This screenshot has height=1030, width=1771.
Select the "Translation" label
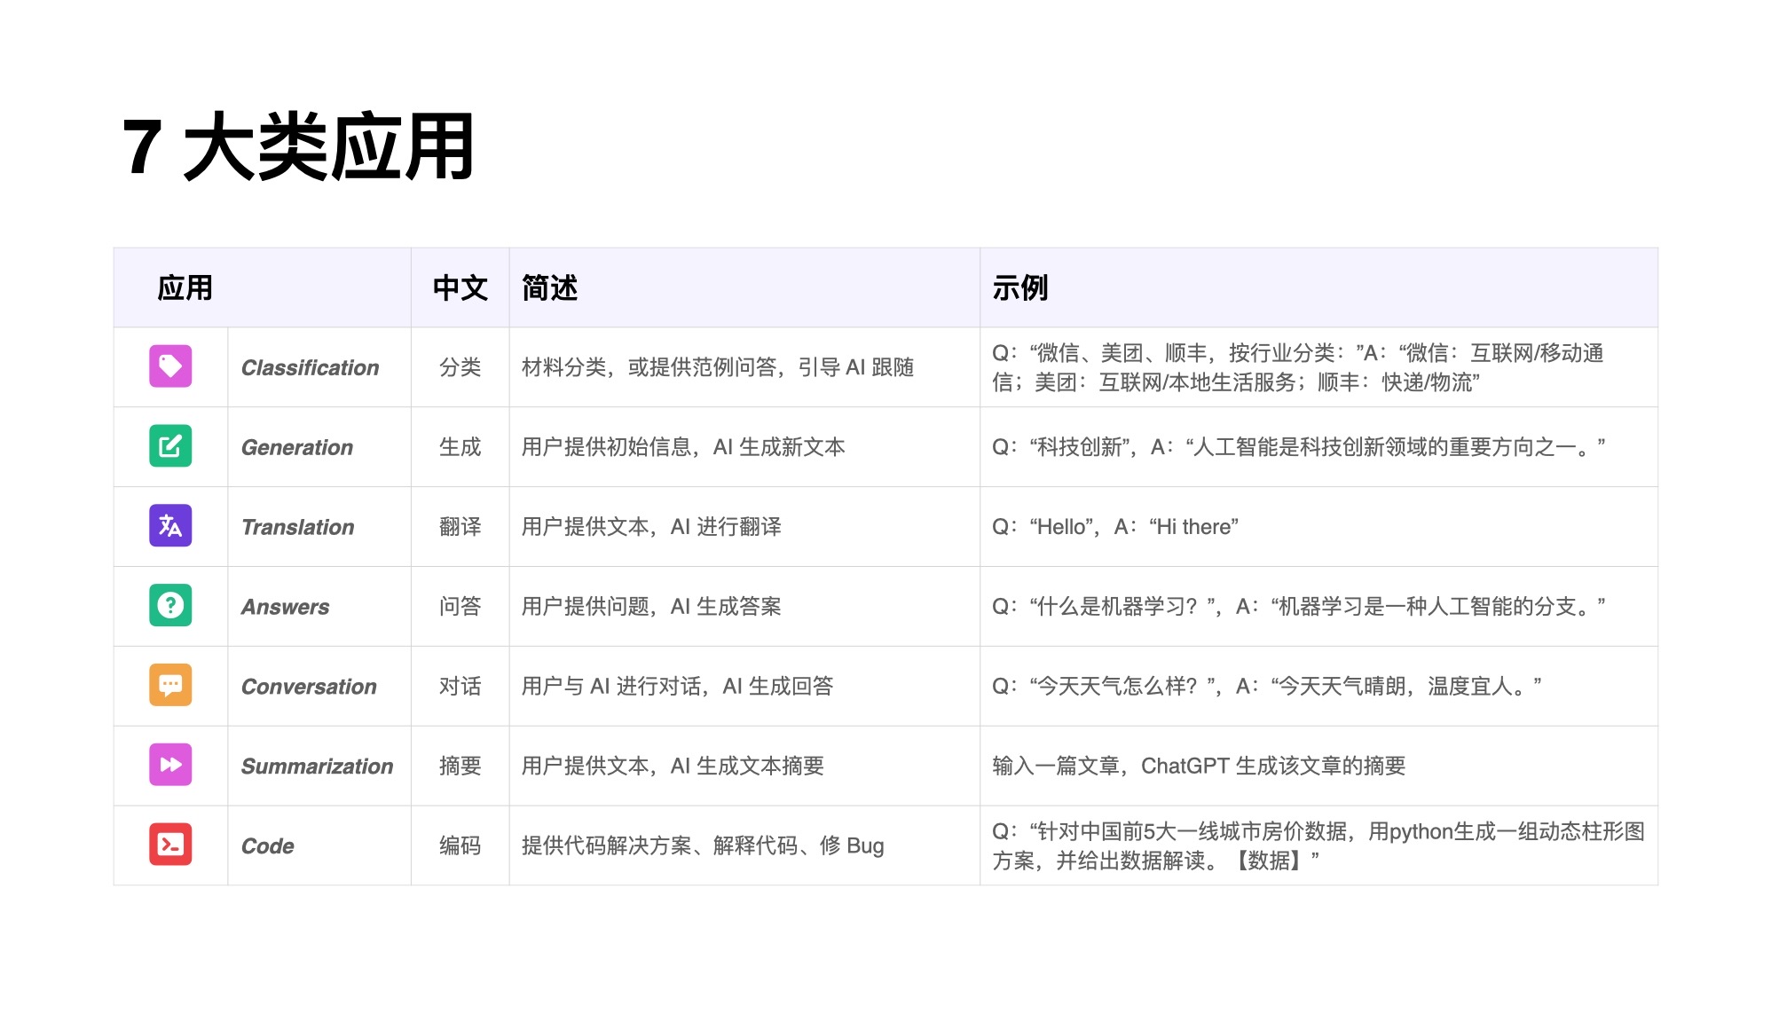pyautogui.click(x=298, y=527)
